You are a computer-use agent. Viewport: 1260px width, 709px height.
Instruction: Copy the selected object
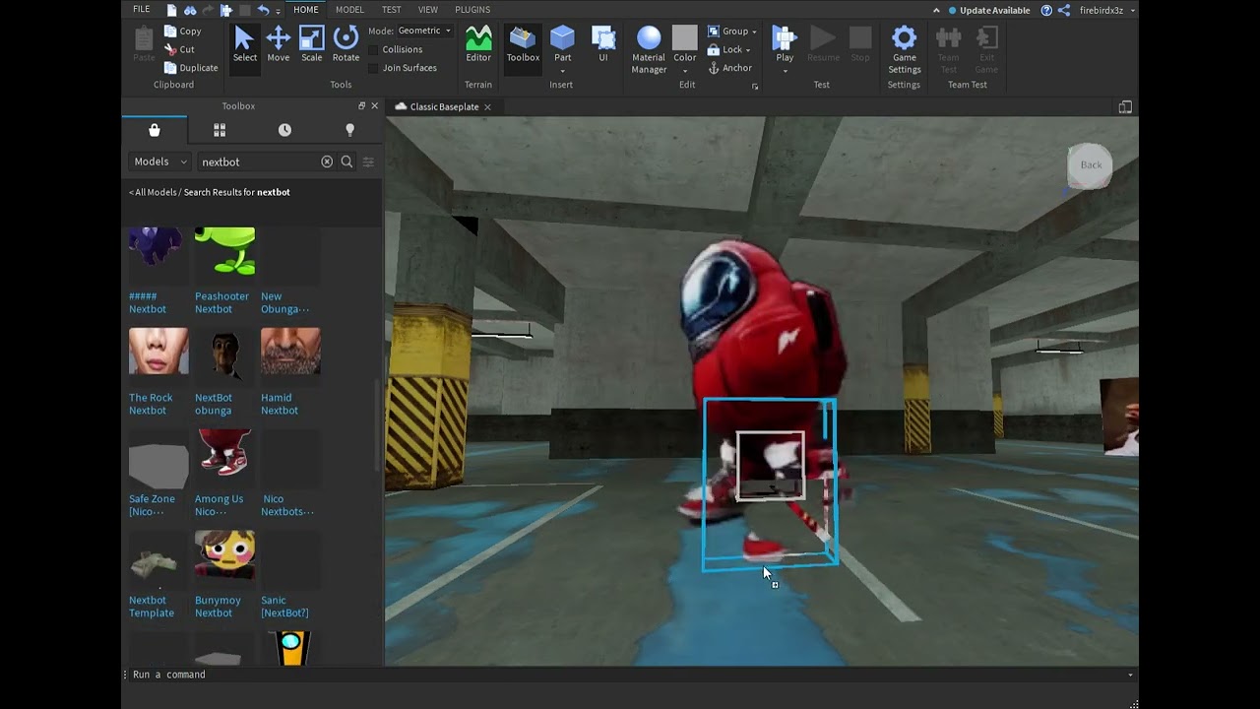click(x=183, y=31)
